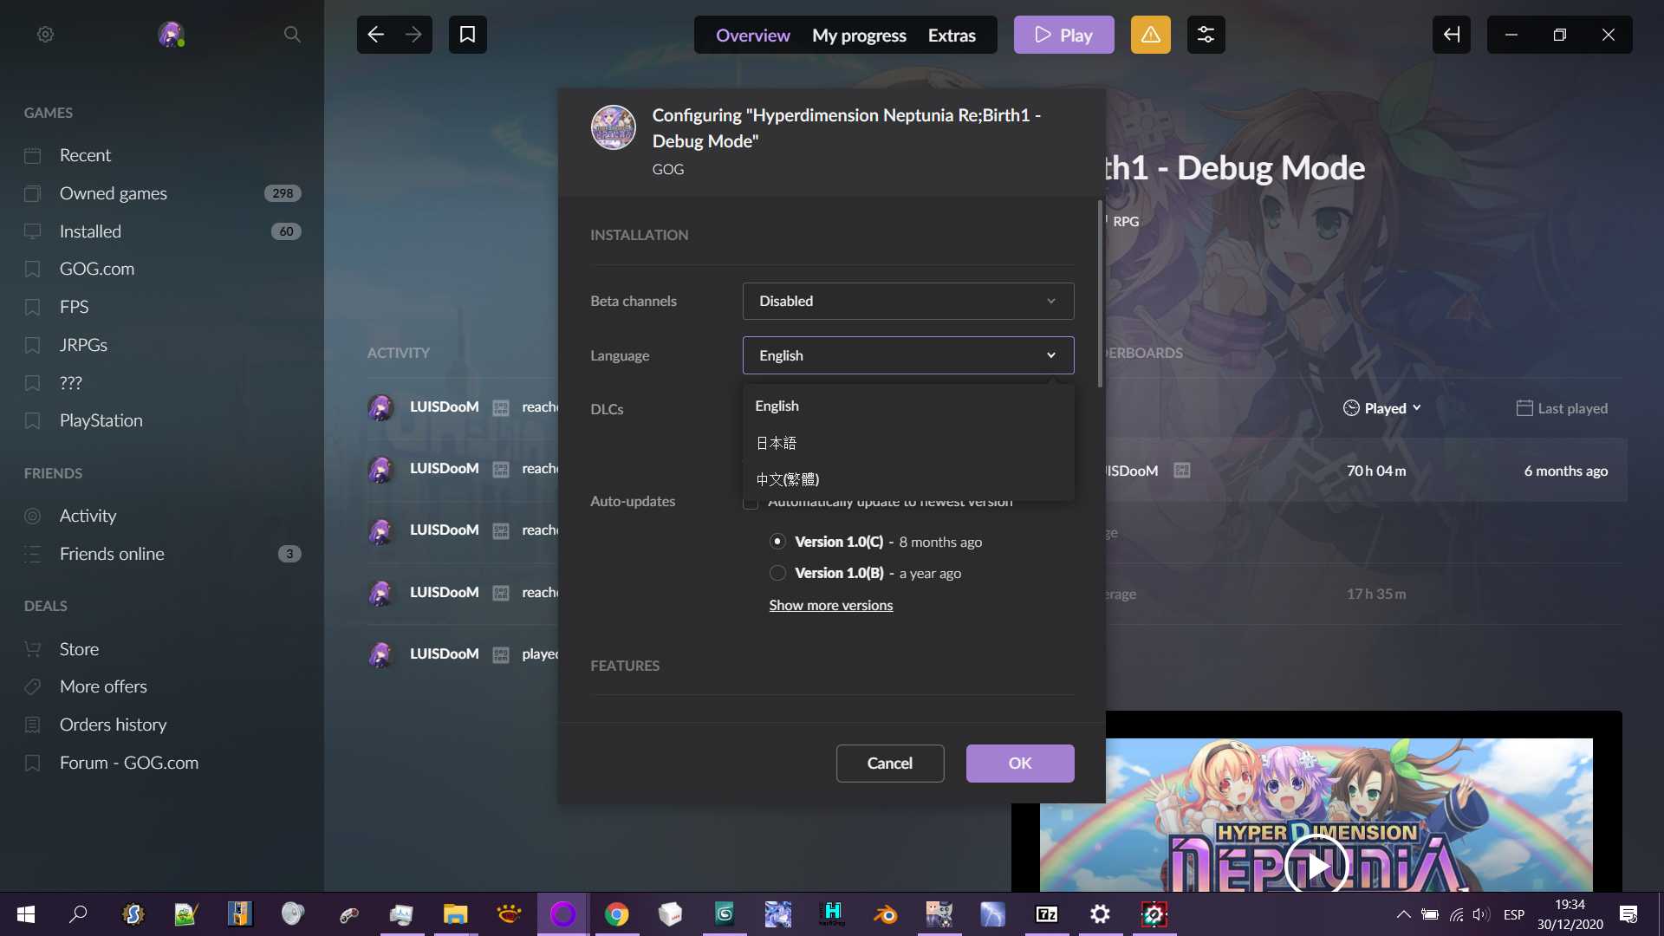This screenshot has height=936, width=1664.
Task: Click the Windows Start button
Action: (26, 914)
